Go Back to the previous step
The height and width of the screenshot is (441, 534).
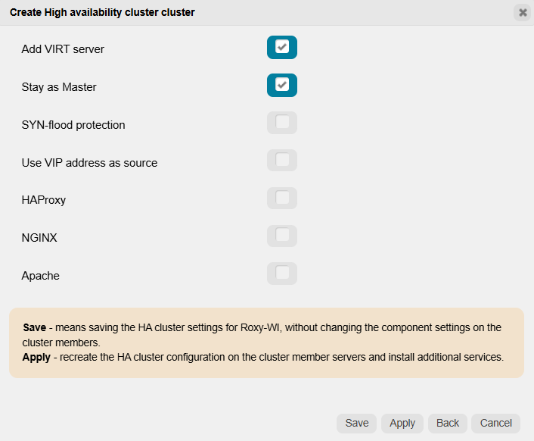point(448,423)
